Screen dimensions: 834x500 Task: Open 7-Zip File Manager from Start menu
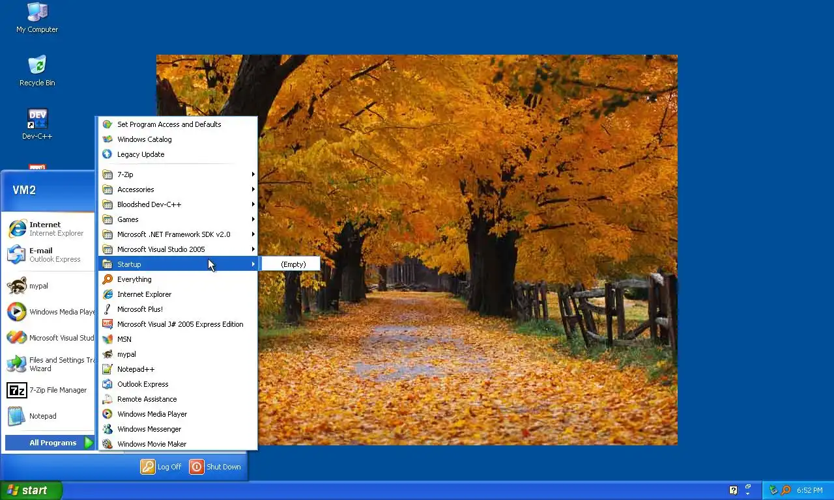pos(50,390)
